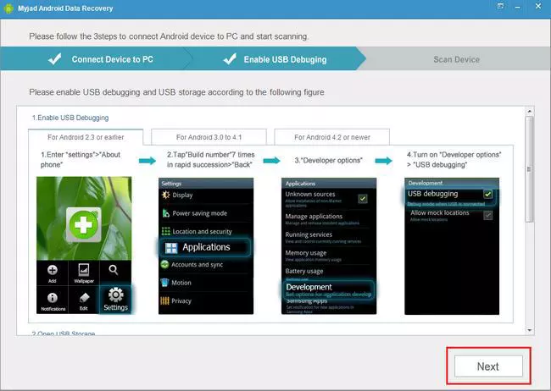This screenshot has width=551, height=391.
Task: Click the Unknown sources checkbox in screenshot
Action: (x=363, y=199)
